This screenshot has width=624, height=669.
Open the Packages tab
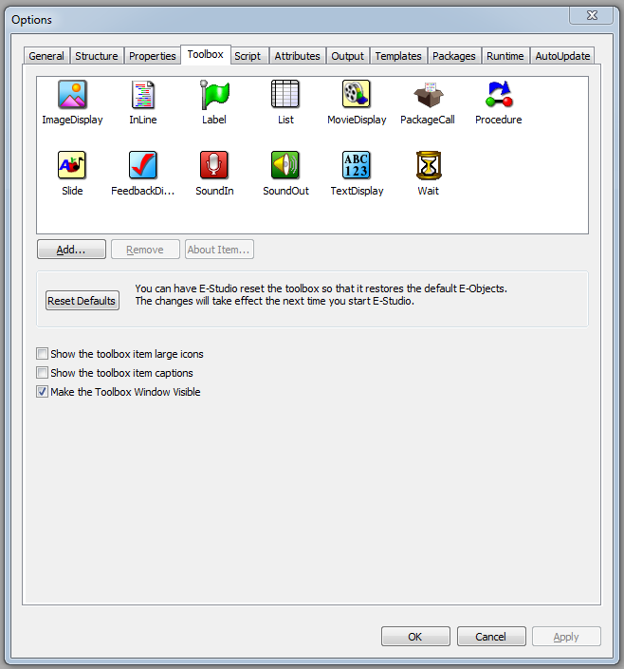454,56
